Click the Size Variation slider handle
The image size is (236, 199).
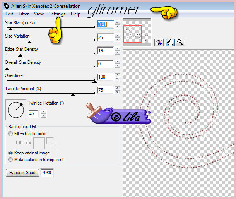(x=29, y=42)
